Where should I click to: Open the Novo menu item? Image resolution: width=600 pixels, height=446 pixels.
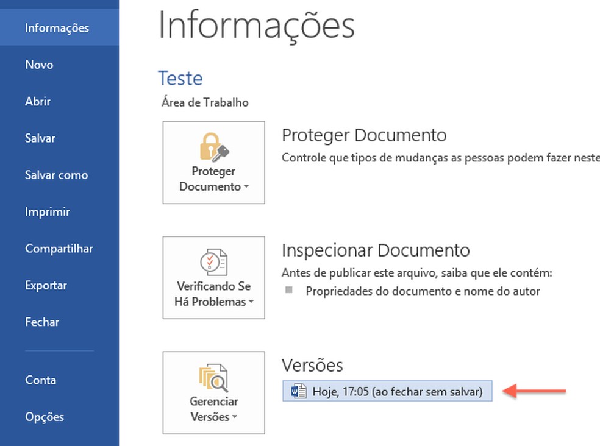tap(39, 65)
